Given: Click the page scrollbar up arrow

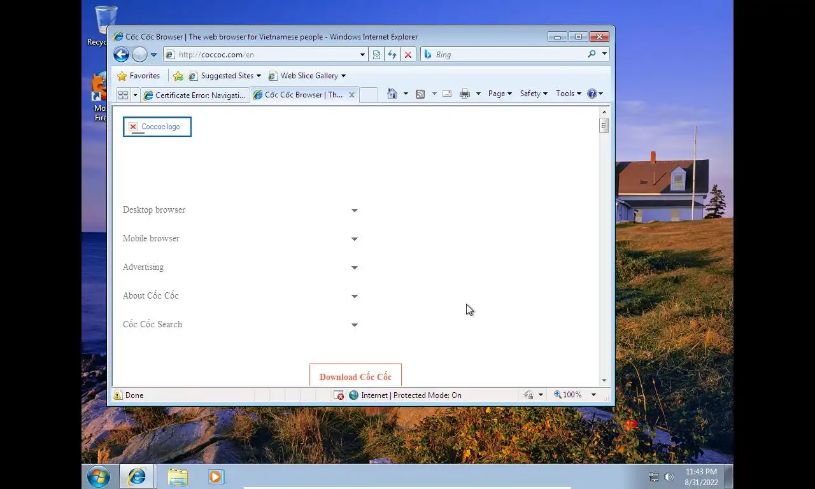Looking at the screenshot, I should (604, 112).
